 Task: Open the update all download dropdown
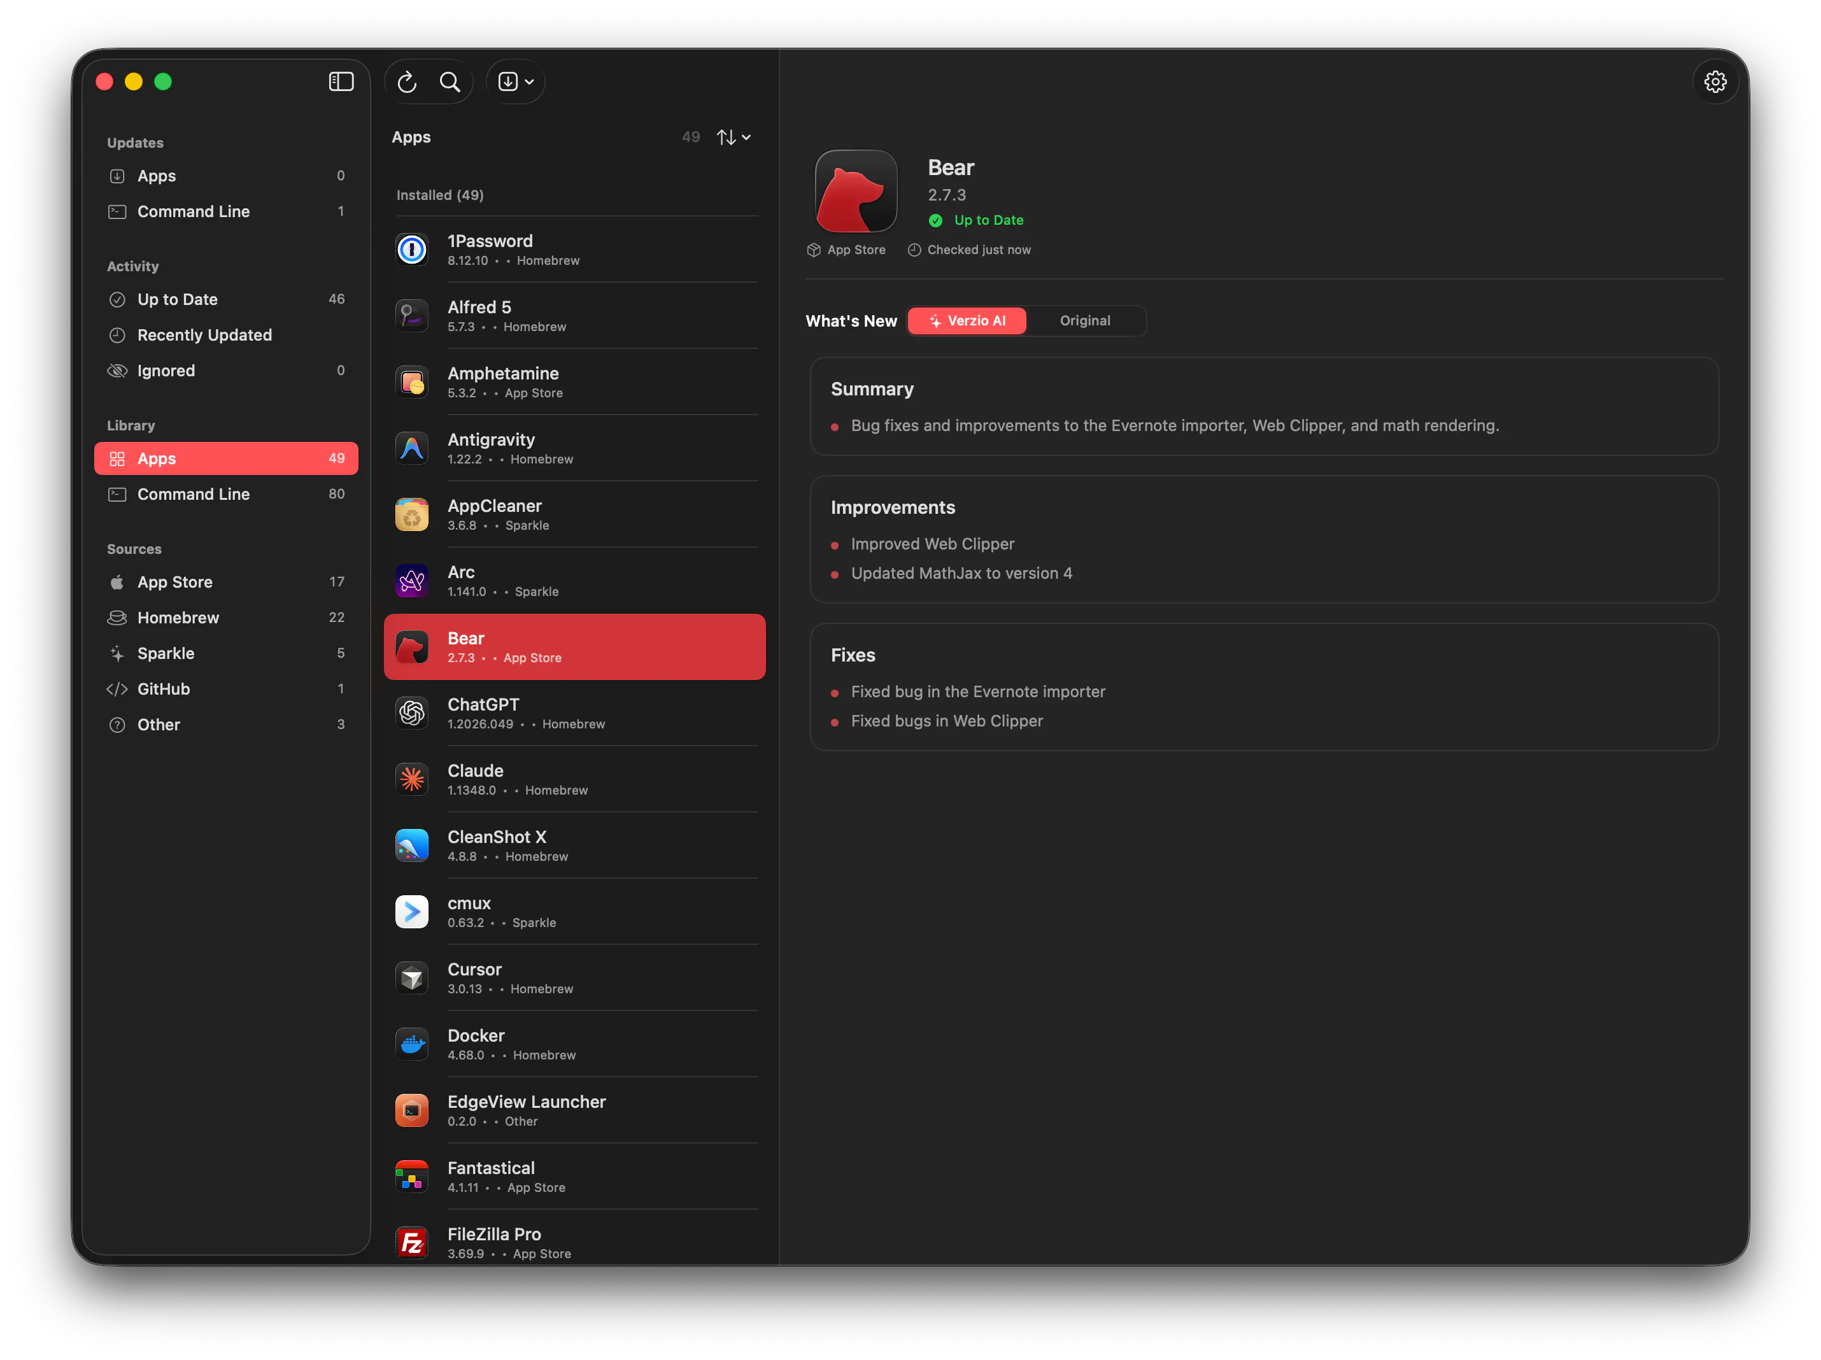tap(516, 81)
